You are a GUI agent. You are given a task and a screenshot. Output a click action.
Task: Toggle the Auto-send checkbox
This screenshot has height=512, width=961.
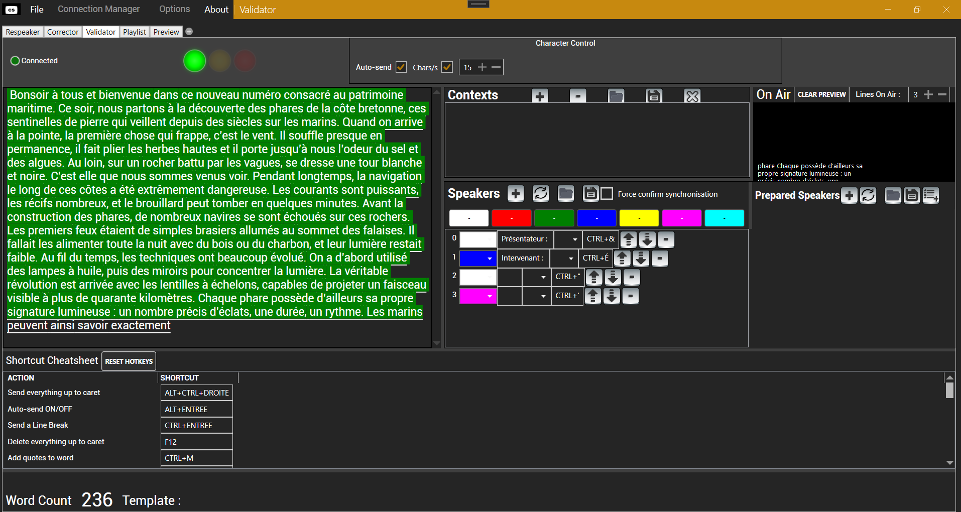click(x=401, y=67)
